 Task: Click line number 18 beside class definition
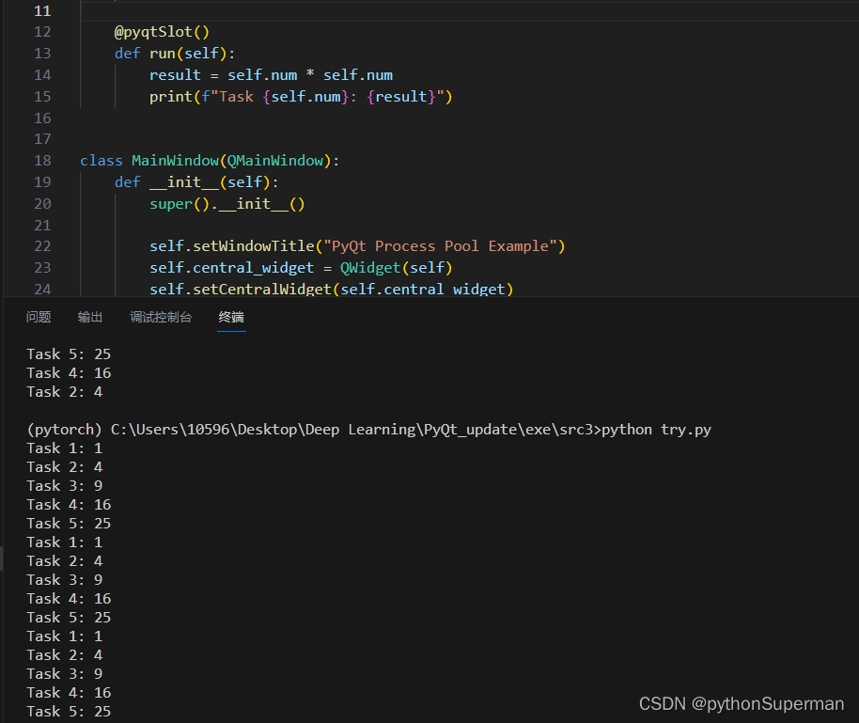coord(42,161)
